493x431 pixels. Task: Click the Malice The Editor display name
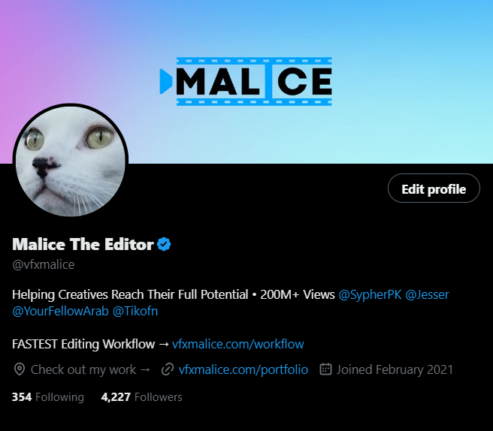83,244
